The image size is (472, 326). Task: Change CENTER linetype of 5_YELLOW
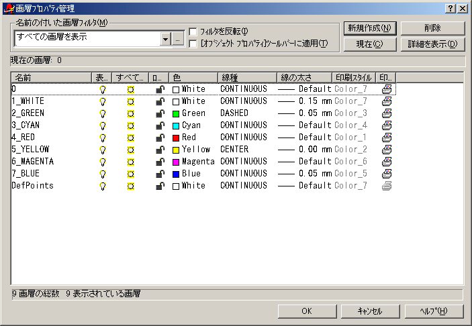pyautogui.click(x=234, y=150)
